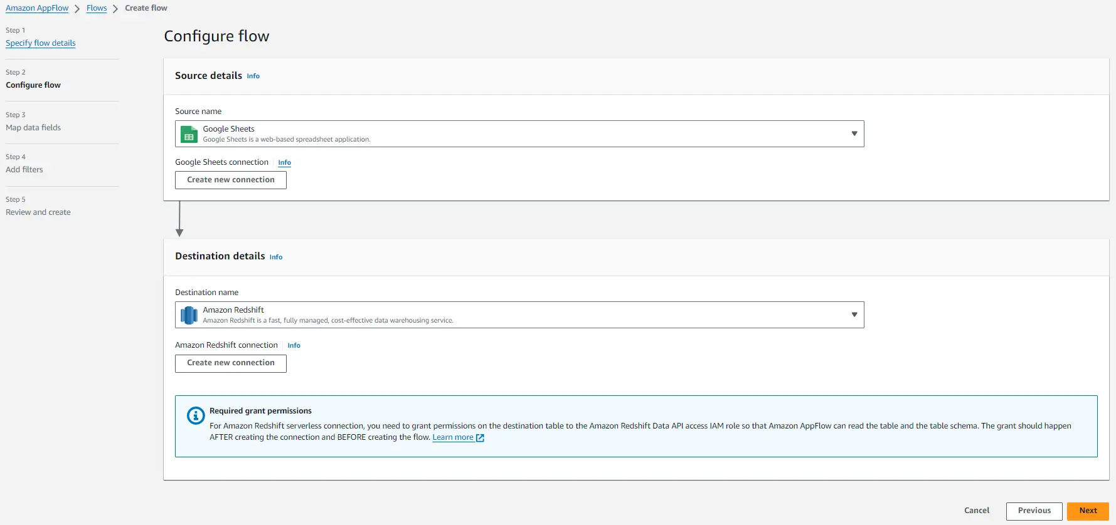Open Info link next to Destination details

[x=276, y=257]
